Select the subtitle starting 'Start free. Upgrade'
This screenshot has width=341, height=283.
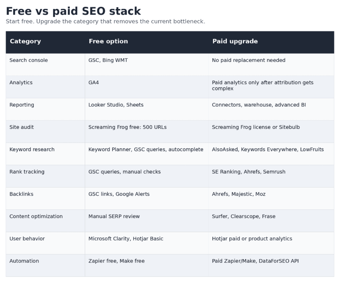point(105,22)
